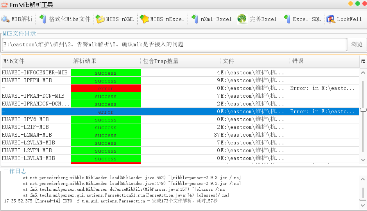Click the MIB解析 magnifier icon
Image resolution: width=367 pixels, height=211 pixels.
click(5, 19)
